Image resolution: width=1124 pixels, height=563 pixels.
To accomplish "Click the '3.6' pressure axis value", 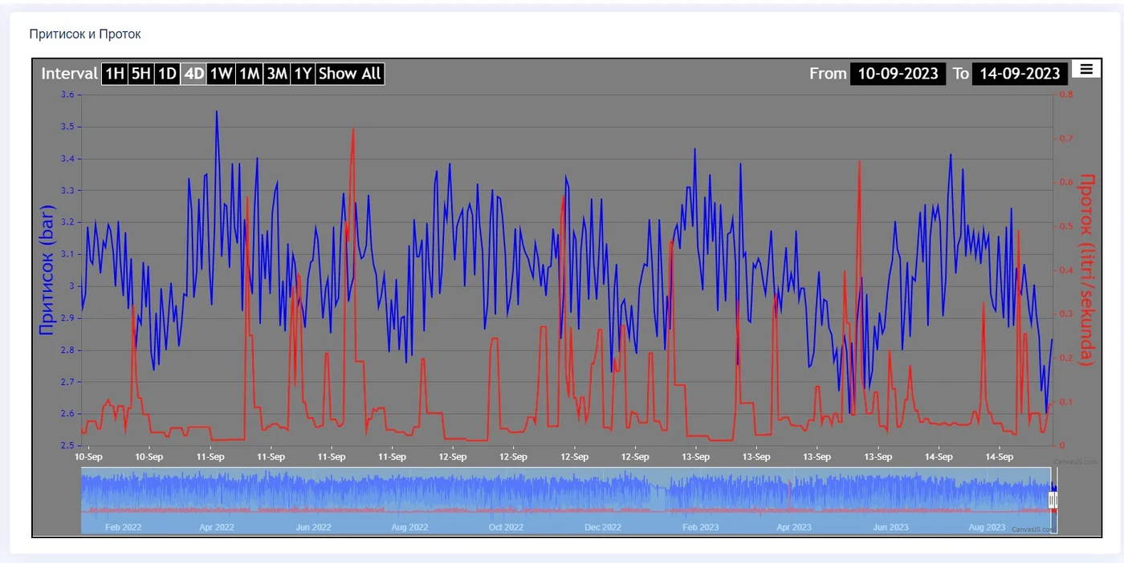I will (67, 95).
